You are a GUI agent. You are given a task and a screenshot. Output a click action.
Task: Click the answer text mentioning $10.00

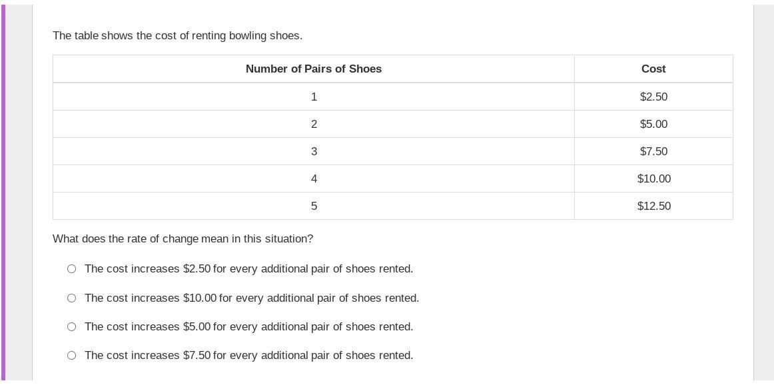251,298
